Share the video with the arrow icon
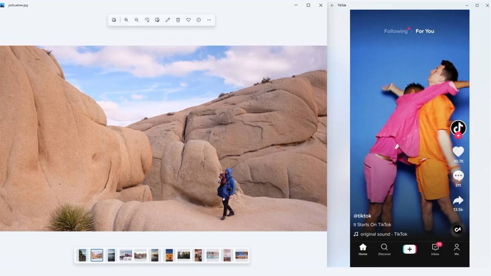This screenshot has width=491, height=276. pos(458,200)
